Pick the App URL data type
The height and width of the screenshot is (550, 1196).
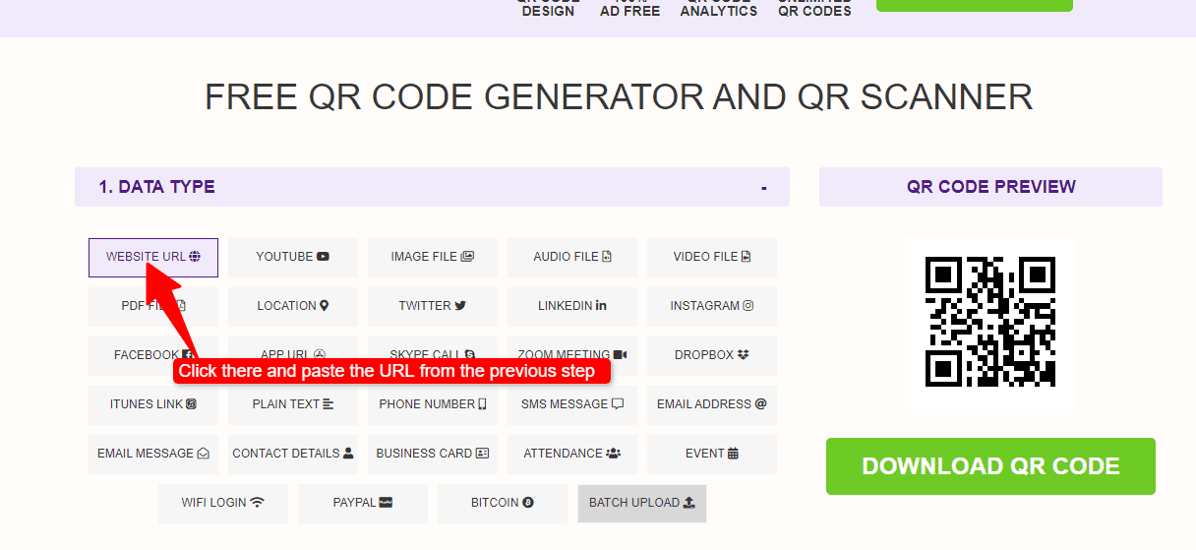pos(293,355)
